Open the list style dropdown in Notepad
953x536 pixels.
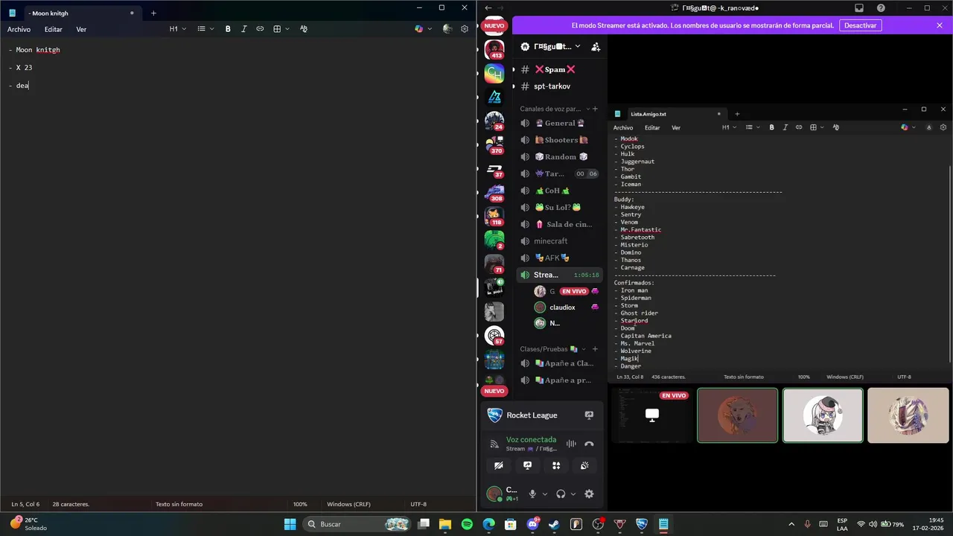tap(205, 29)
